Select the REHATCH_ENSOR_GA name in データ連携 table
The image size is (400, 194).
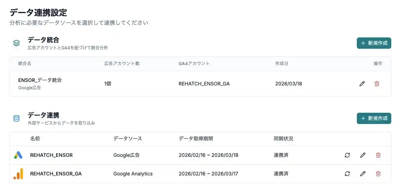pyautogui.click(x=56, y=174)
